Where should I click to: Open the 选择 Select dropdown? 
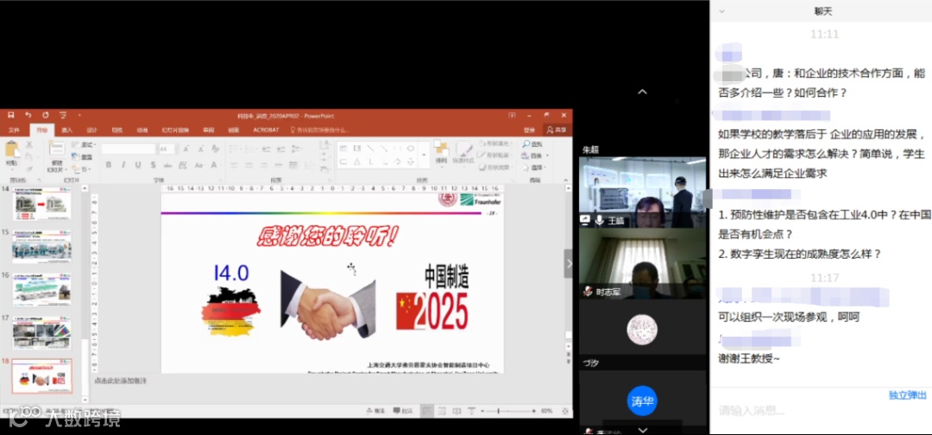click(x=534, y=167)
